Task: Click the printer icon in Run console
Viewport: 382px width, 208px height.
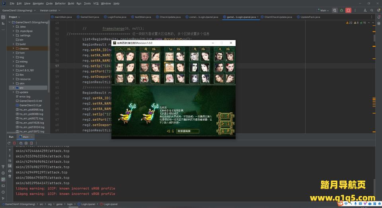Action: pos(10,171)
